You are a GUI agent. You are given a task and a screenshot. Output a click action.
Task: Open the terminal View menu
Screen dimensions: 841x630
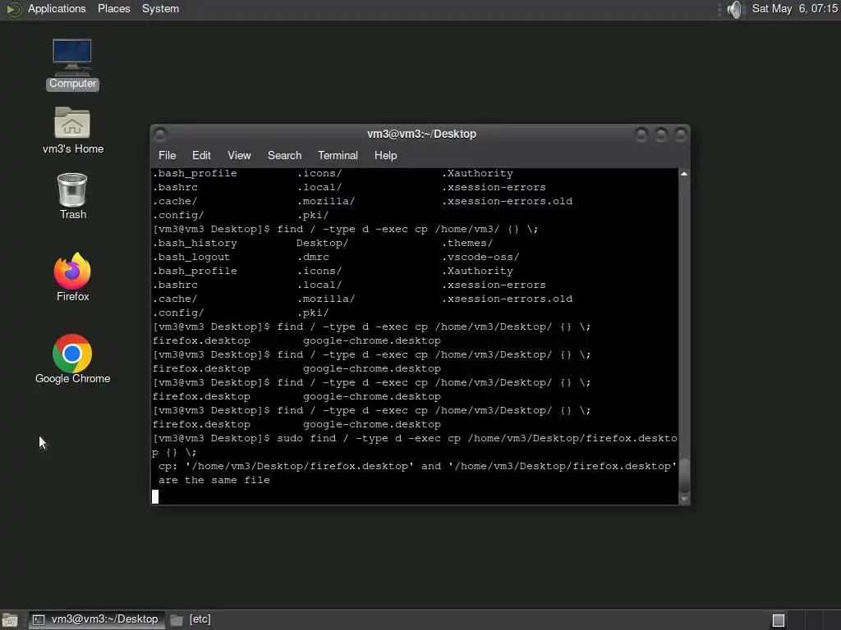click(x=239, y=155)
